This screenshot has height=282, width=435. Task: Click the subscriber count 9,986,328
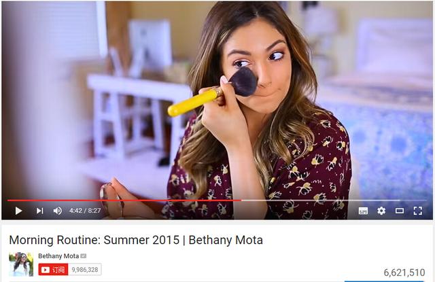click(85, 270)
